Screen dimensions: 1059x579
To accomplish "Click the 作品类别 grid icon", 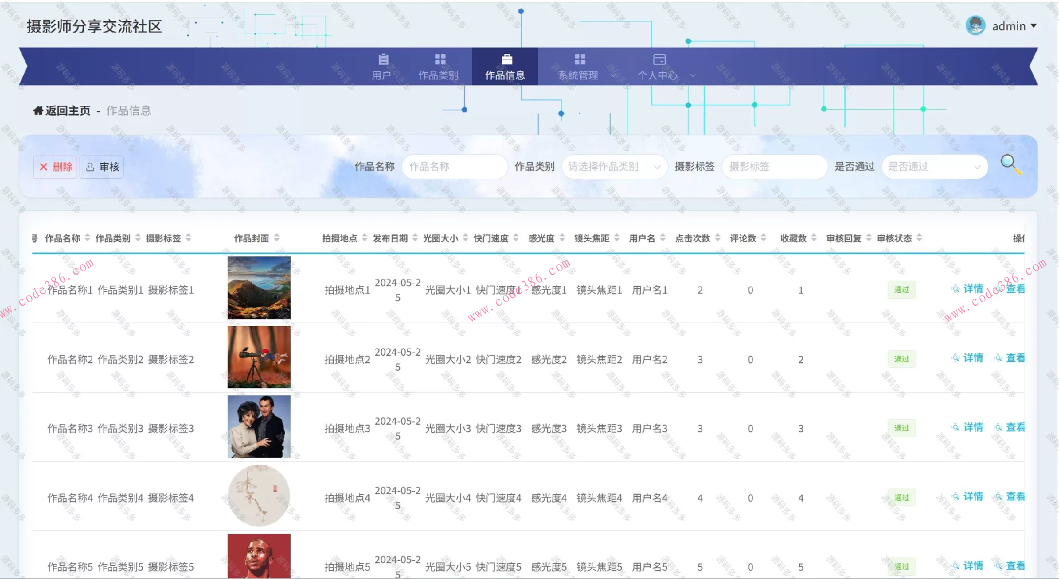I will point(440,60).
